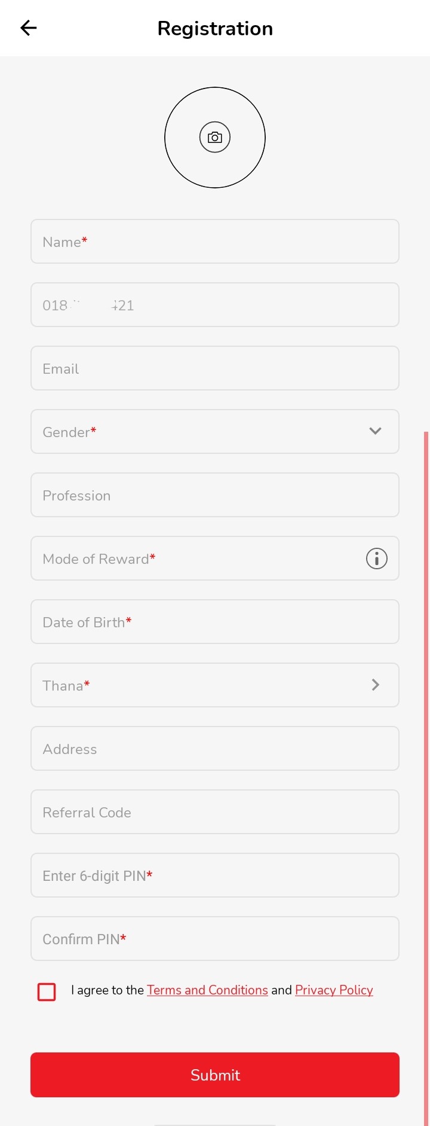The width and height of the screenshot is (430, 1126).
Task: Click the profile photo circle placeholder
Action: (x=215, y=138)
